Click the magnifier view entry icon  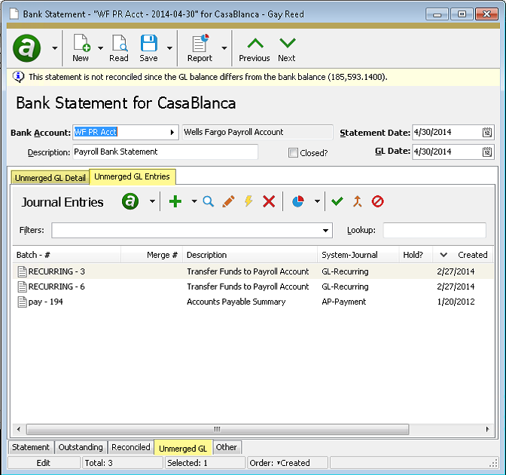coord(209,202)
